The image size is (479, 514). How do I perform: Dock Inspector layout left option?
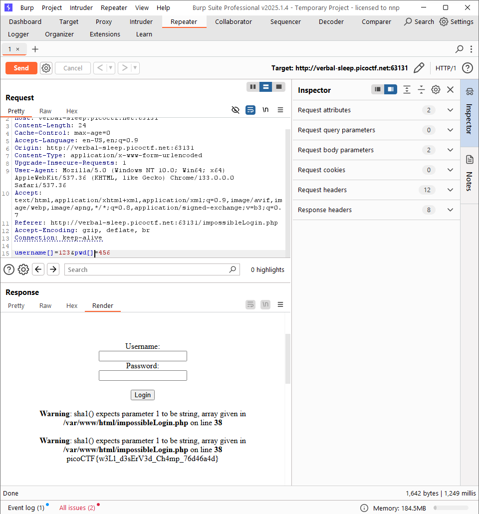pos(378,89)
